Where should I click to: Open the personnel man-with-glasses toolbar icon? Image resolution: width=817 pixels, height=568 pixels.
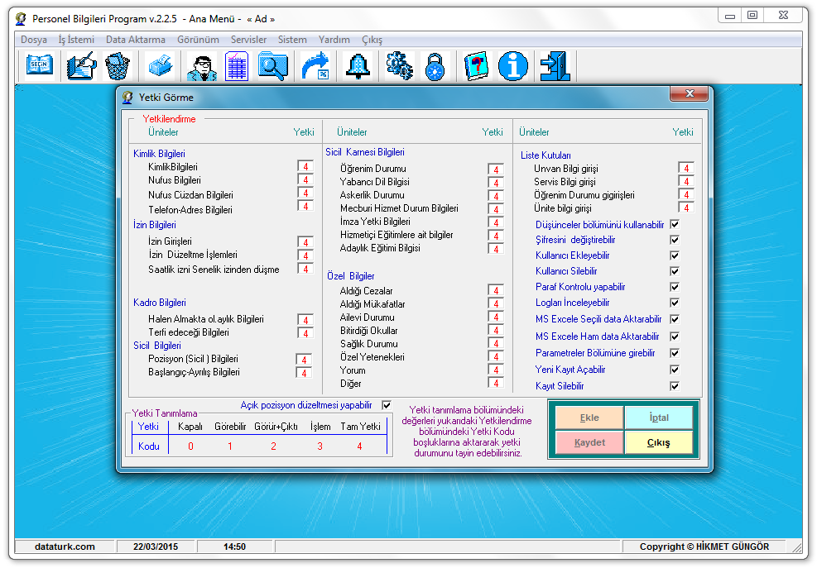click(202, 67)
